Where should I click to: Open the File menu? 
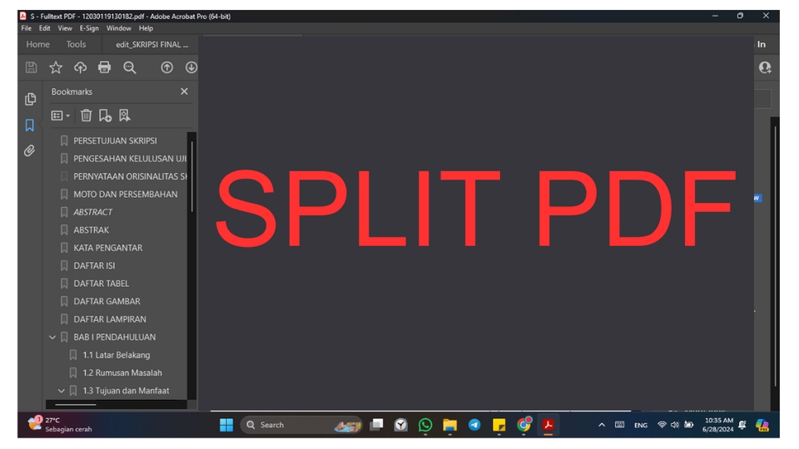(x=27, y=28)
